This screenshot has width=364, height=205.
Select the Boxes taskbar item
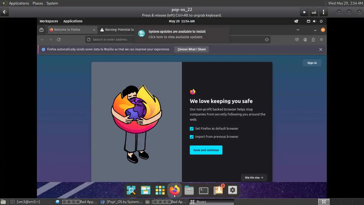[x=211, y=202]
